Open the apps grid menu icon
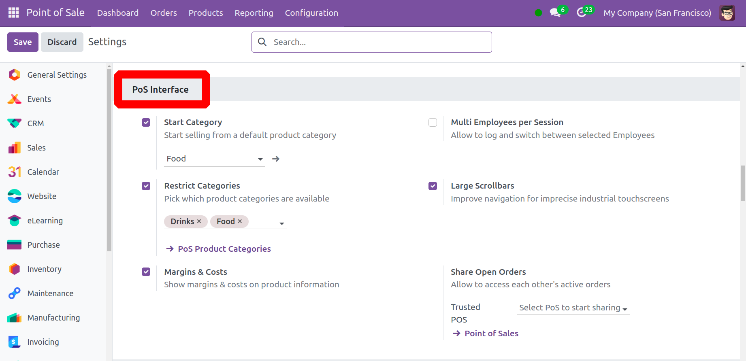Viewport: 746px width, 361px height. (x=13, y=13)
